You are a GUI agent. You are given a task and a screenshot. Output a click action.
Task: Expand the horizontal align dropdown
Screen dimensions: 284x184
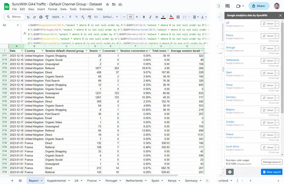pyautogui.click(x=198, y=17)
